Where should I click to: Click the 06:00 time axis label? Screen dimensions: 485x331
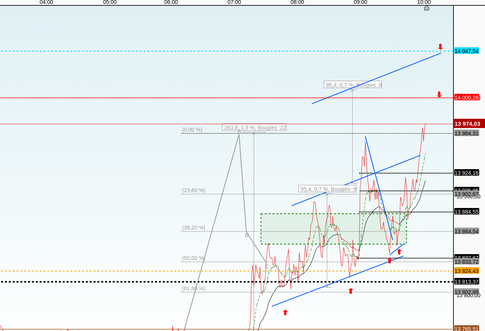171,2
